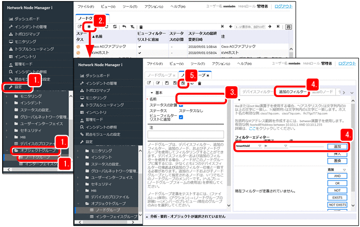Viewport: 360px width, 227px height.
Task: Open アクション menu in front window
Action: [221, 64]
